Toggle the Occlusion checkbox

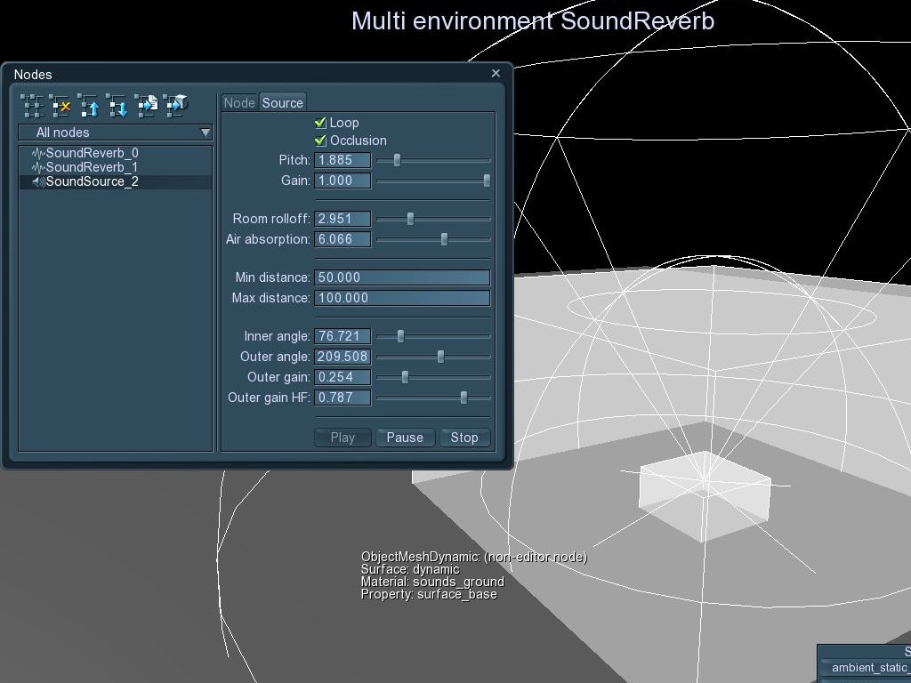pos(320,141)
